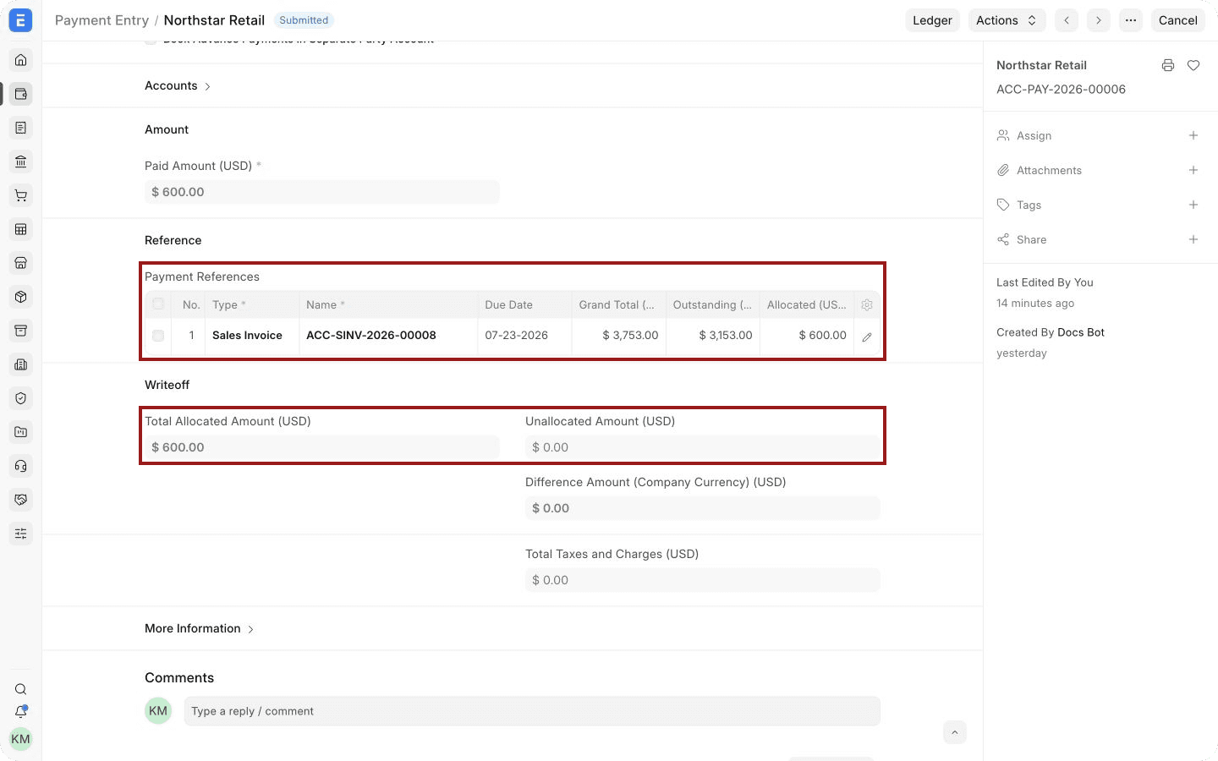
Task: Select all rows in Payment References header
Action: (158, 304)
